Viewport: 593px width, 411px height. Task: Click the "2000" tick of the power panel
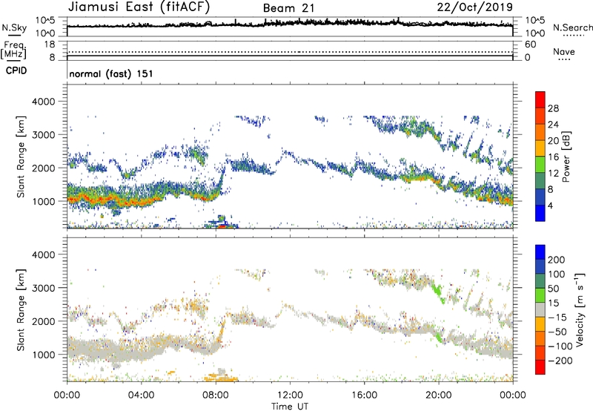(43, 168)
